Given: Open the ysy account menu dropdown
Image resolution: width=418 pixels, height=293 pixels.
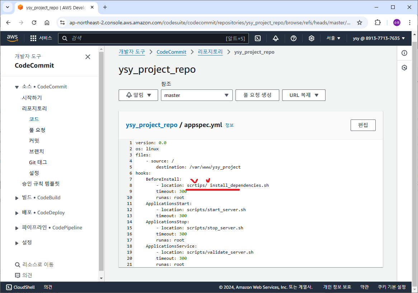Looking at the screenshot, I should coord(379,38).
